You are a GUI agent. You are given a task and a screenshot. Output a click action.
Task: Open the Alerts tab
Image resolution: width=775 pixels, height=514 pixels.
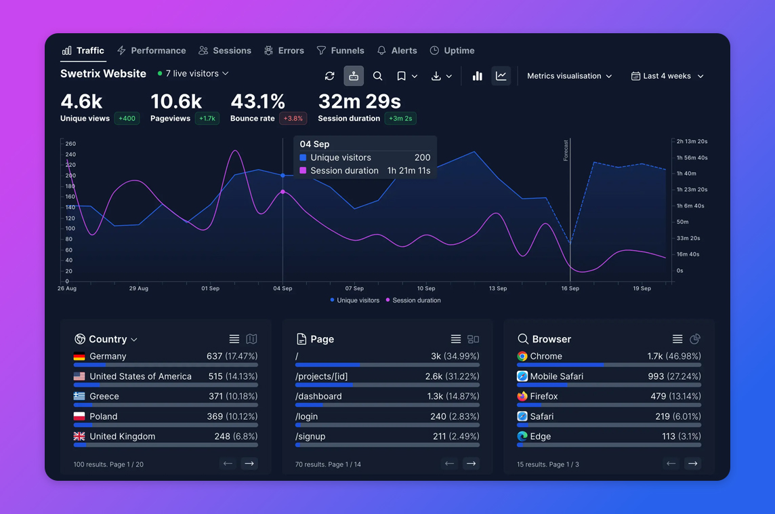(x=397, y=50)
